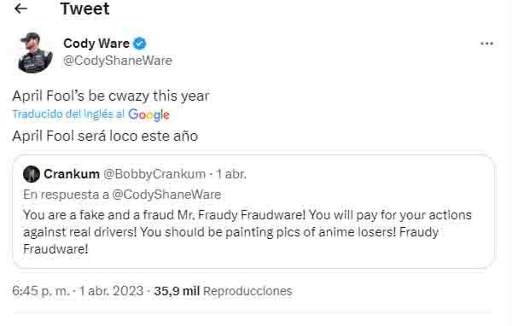
Task: Click the Tweet page title
Action: [x=85, y=8]
